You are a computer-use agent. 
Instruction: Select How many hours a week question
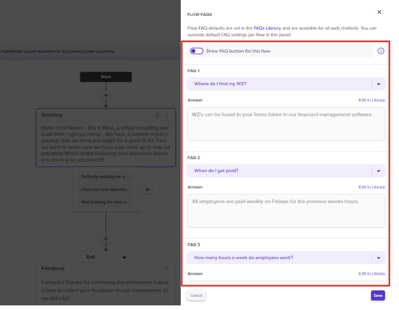pyautogui.click(x=243, y=258)
